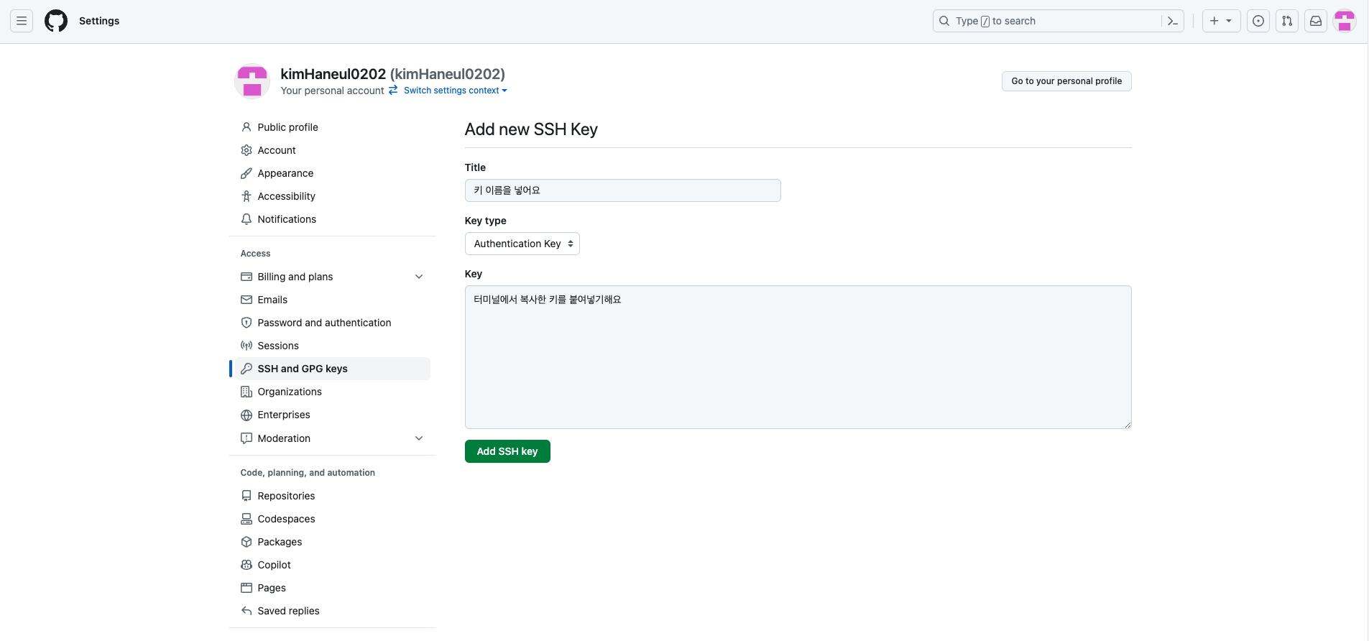This screenshot has height=641, width=1369.
Task: Click the Codespaces icon in sidebar
Action: click(246, 519)
